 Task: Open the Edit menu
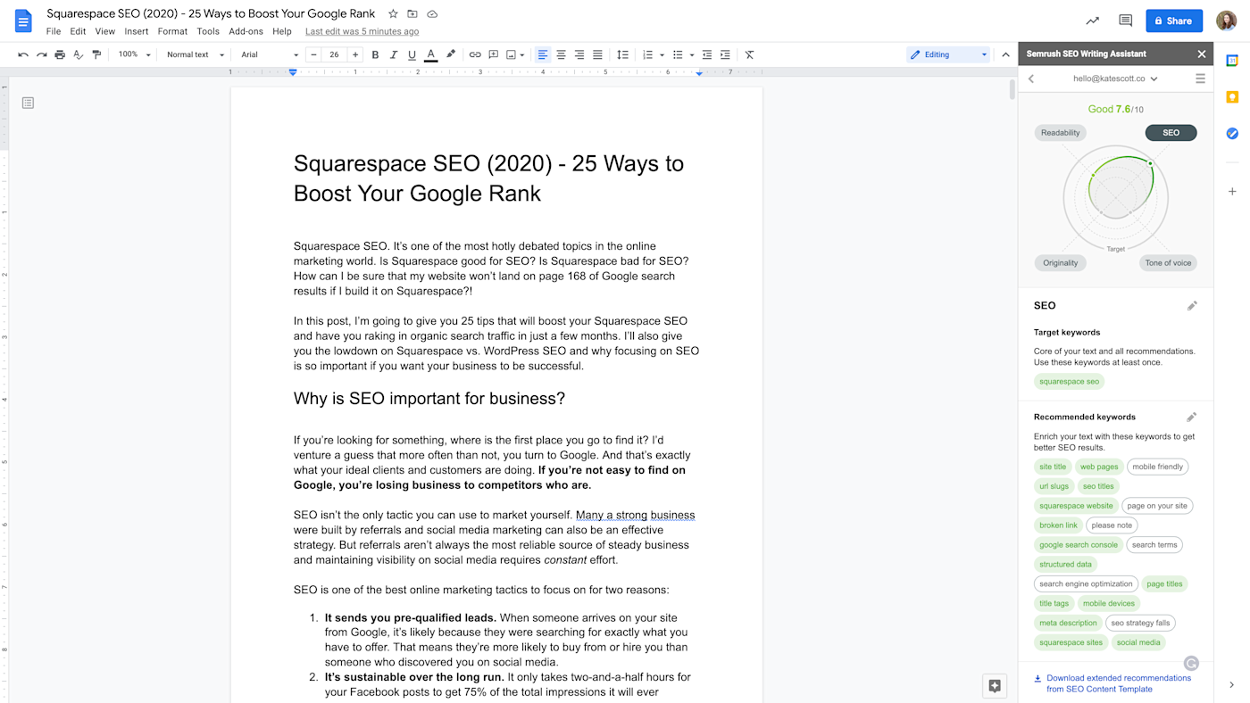[x=79, y=31]
